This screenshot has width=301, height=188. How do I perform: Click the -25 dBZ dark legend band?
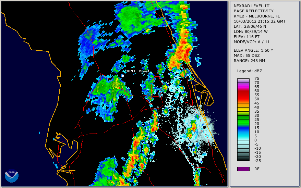click(243, 159)
